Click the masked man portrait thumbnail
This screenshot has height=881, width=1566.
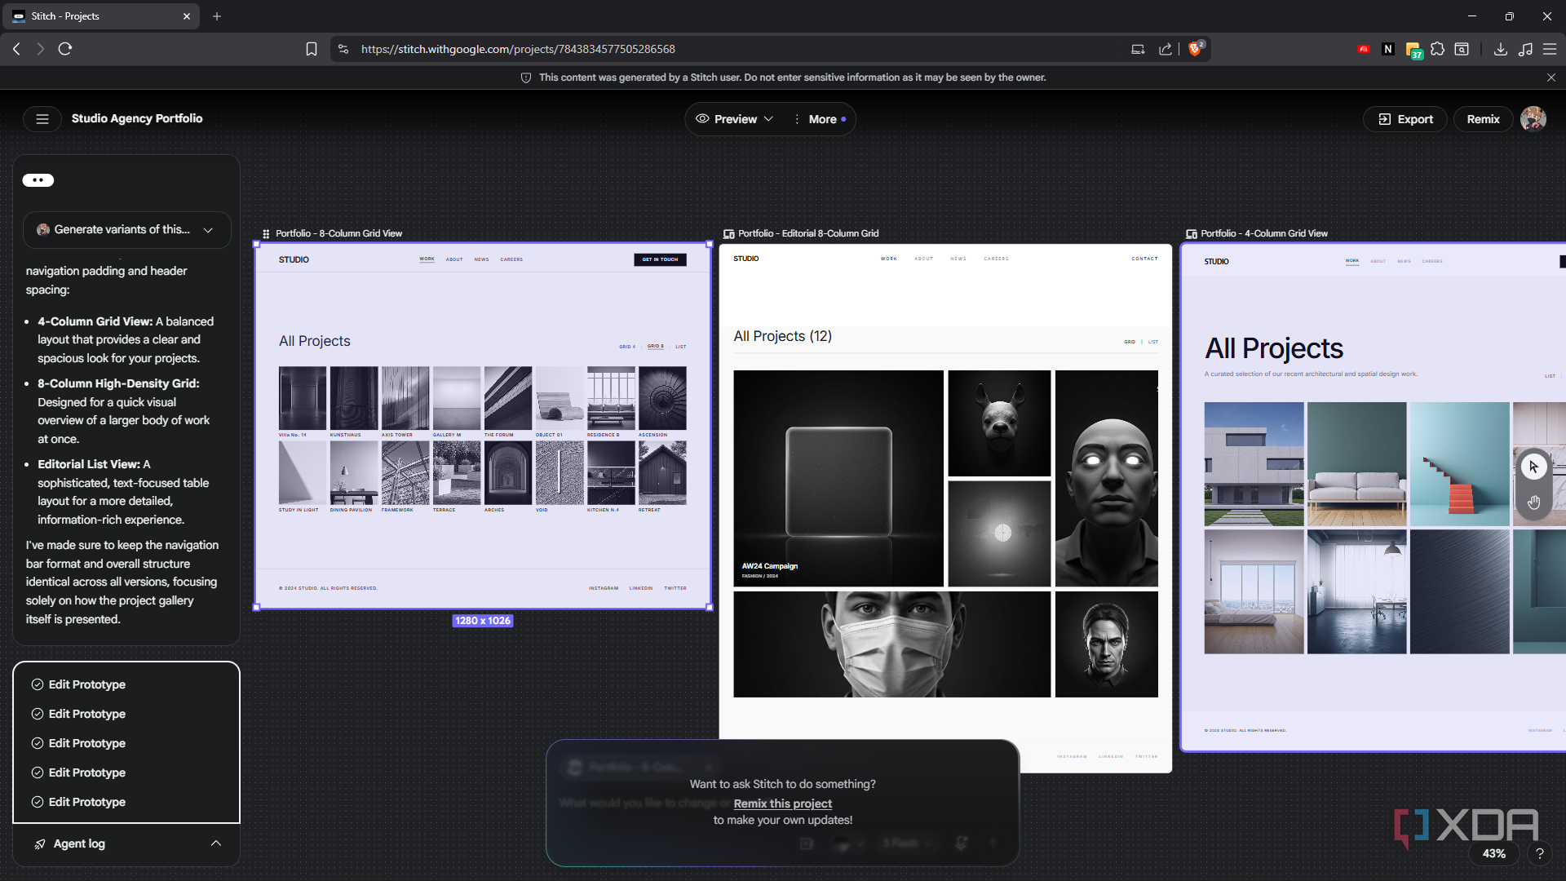[x=891, y=644]
